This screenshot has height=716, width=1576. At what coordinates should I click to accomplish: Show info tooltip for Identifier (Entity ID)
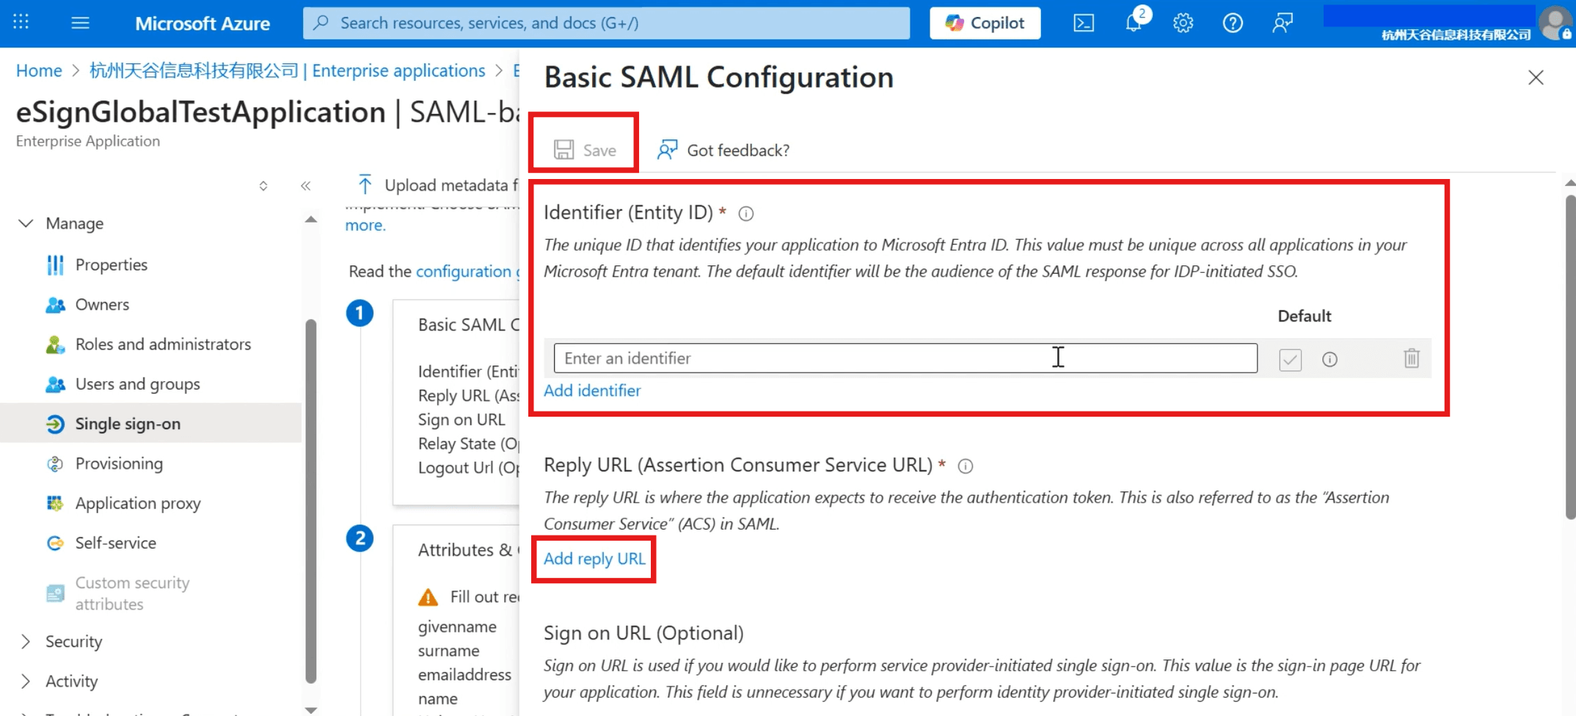tap(745, 213)
